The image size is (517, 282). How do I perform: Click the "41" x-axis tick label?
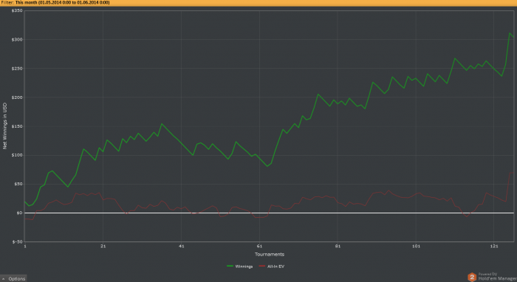click(182, 246)
